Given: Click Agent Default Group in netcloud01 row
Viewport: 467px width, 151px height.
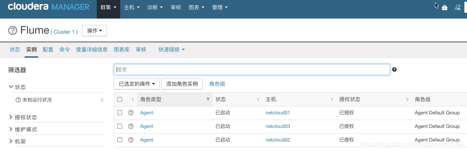Looking at the screenshot, I should 437,113.
